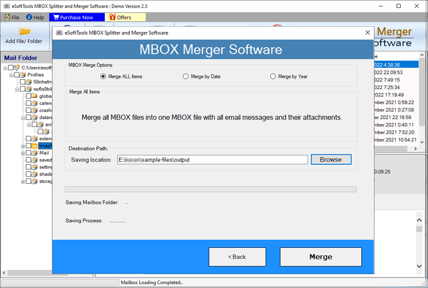
Task: Click the Merge button
Action: 320,257
